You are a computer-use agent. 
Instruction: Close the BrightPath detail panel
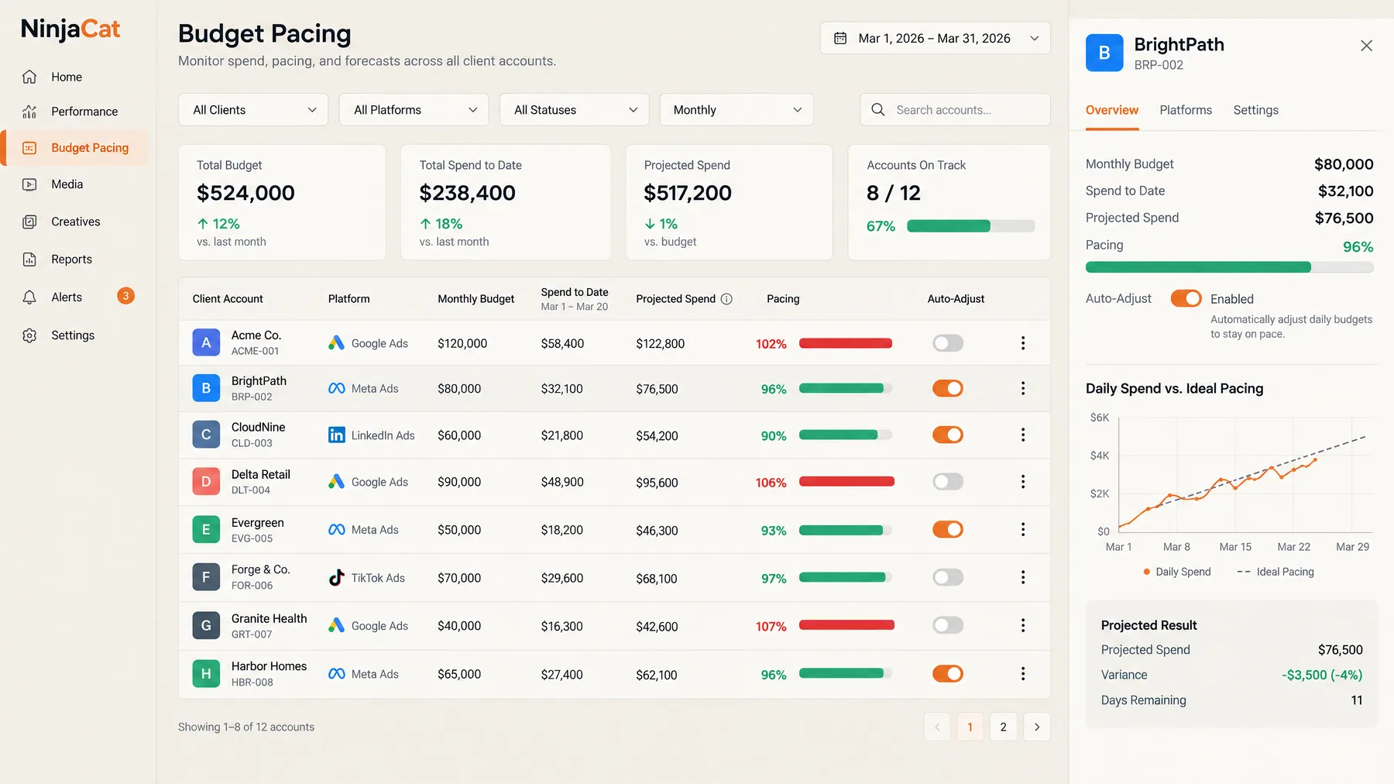pyautogui.click(x=1366, y=46)
